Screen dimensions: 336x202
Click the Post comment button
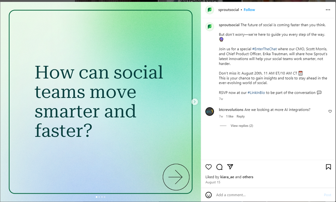[x=327, y=195]
